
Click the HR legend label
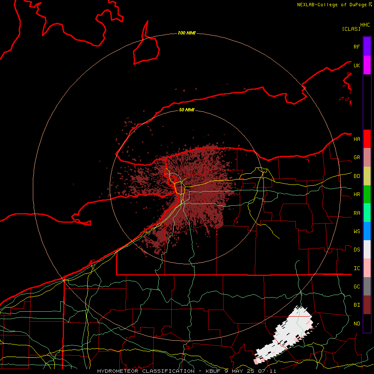[357, 194]
